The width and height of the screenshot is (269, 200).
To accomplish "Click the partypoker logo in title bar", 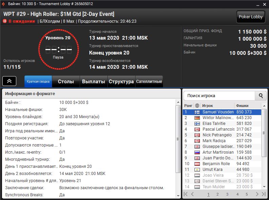I will 3,4.
